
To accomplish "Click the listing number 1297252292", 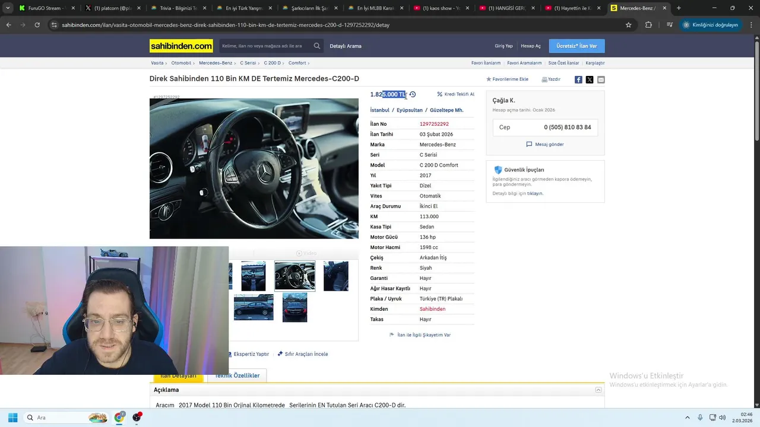I will [x=434, y=124].
